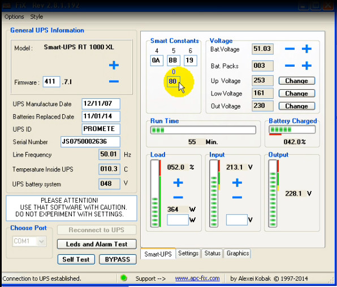Image resolution: width=337 pixels, height=287 pixels.
Task: Click the Bat. Packs value 003
Action: pyautogui.click(x=262, y=66)
